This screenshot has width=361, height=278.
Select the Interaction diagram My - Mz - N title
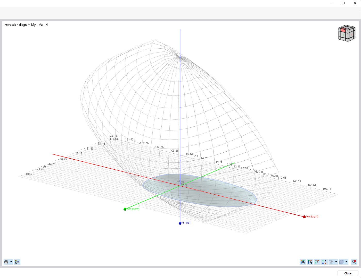pos(25,24)
